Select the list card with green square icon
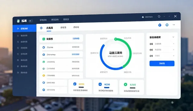This screenshot has width=193, height=111. (61, 39)
